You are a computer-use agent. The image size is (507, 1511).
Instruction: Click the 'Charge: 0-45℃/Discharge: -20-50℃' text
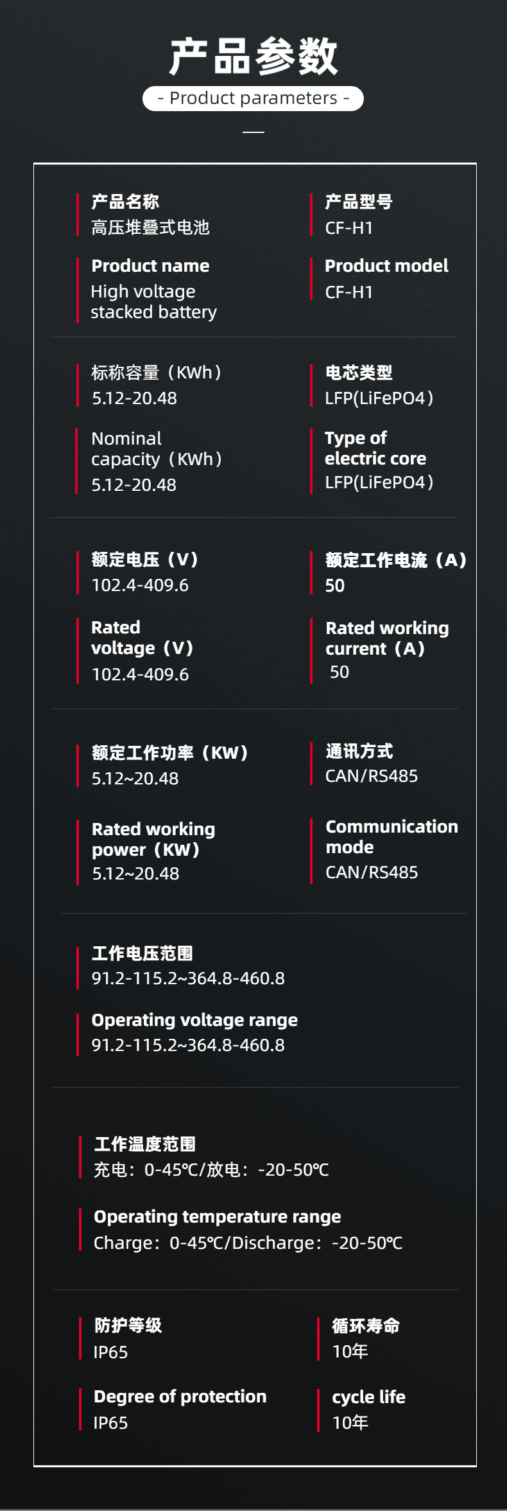pyautogui.click(x=248, y=1243)
